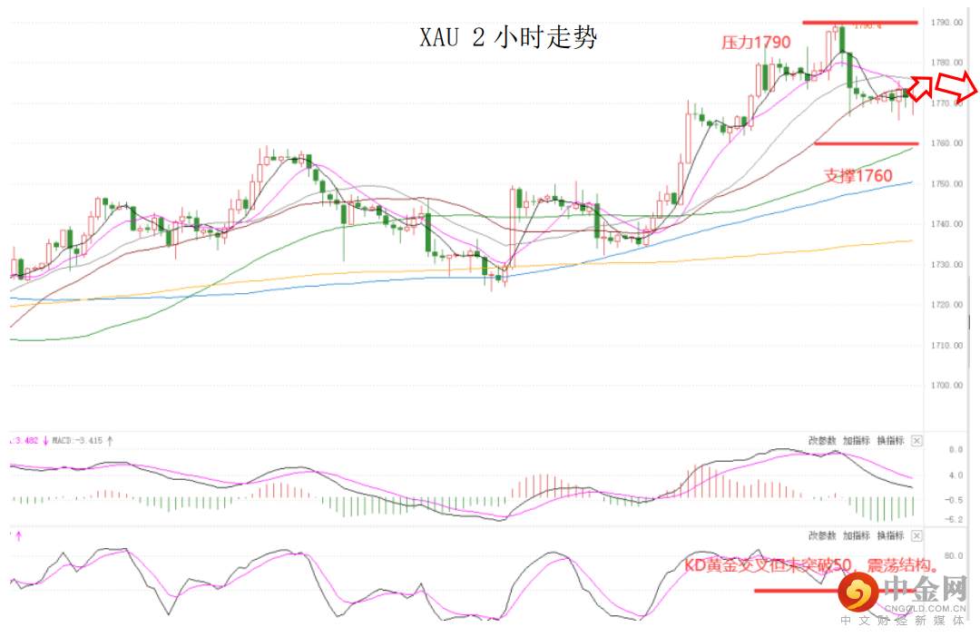Click the pink up arrow in KD panel
Viewport: 980px width, 637px height.
19,535
